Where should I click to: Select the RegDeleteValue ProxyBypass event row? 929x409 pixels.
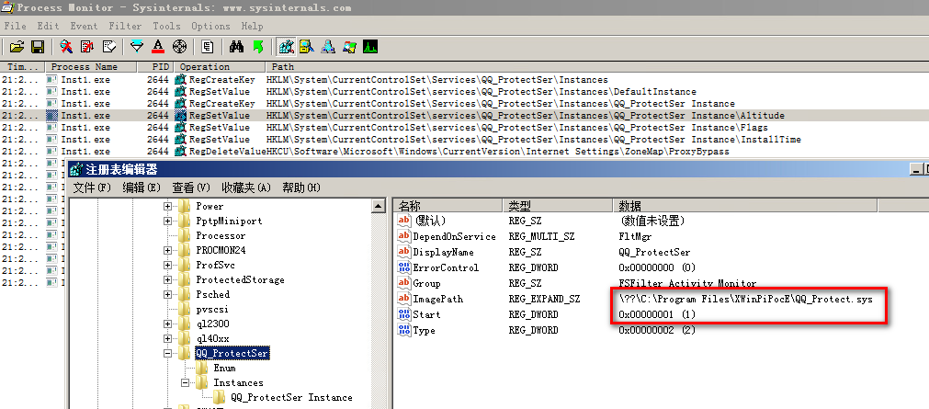coord(465,151)
